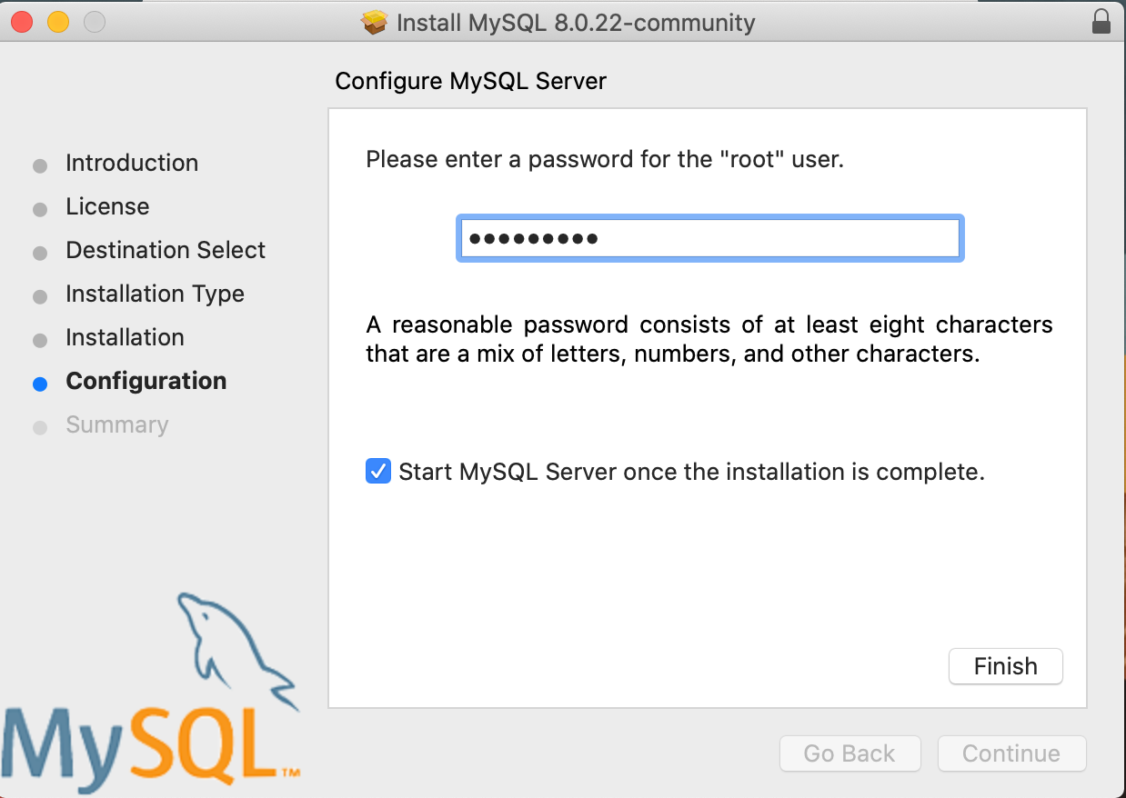Click the lock icon in the title bar
Viewport: 1126px width, 798px height.
tap(1101, 22)
